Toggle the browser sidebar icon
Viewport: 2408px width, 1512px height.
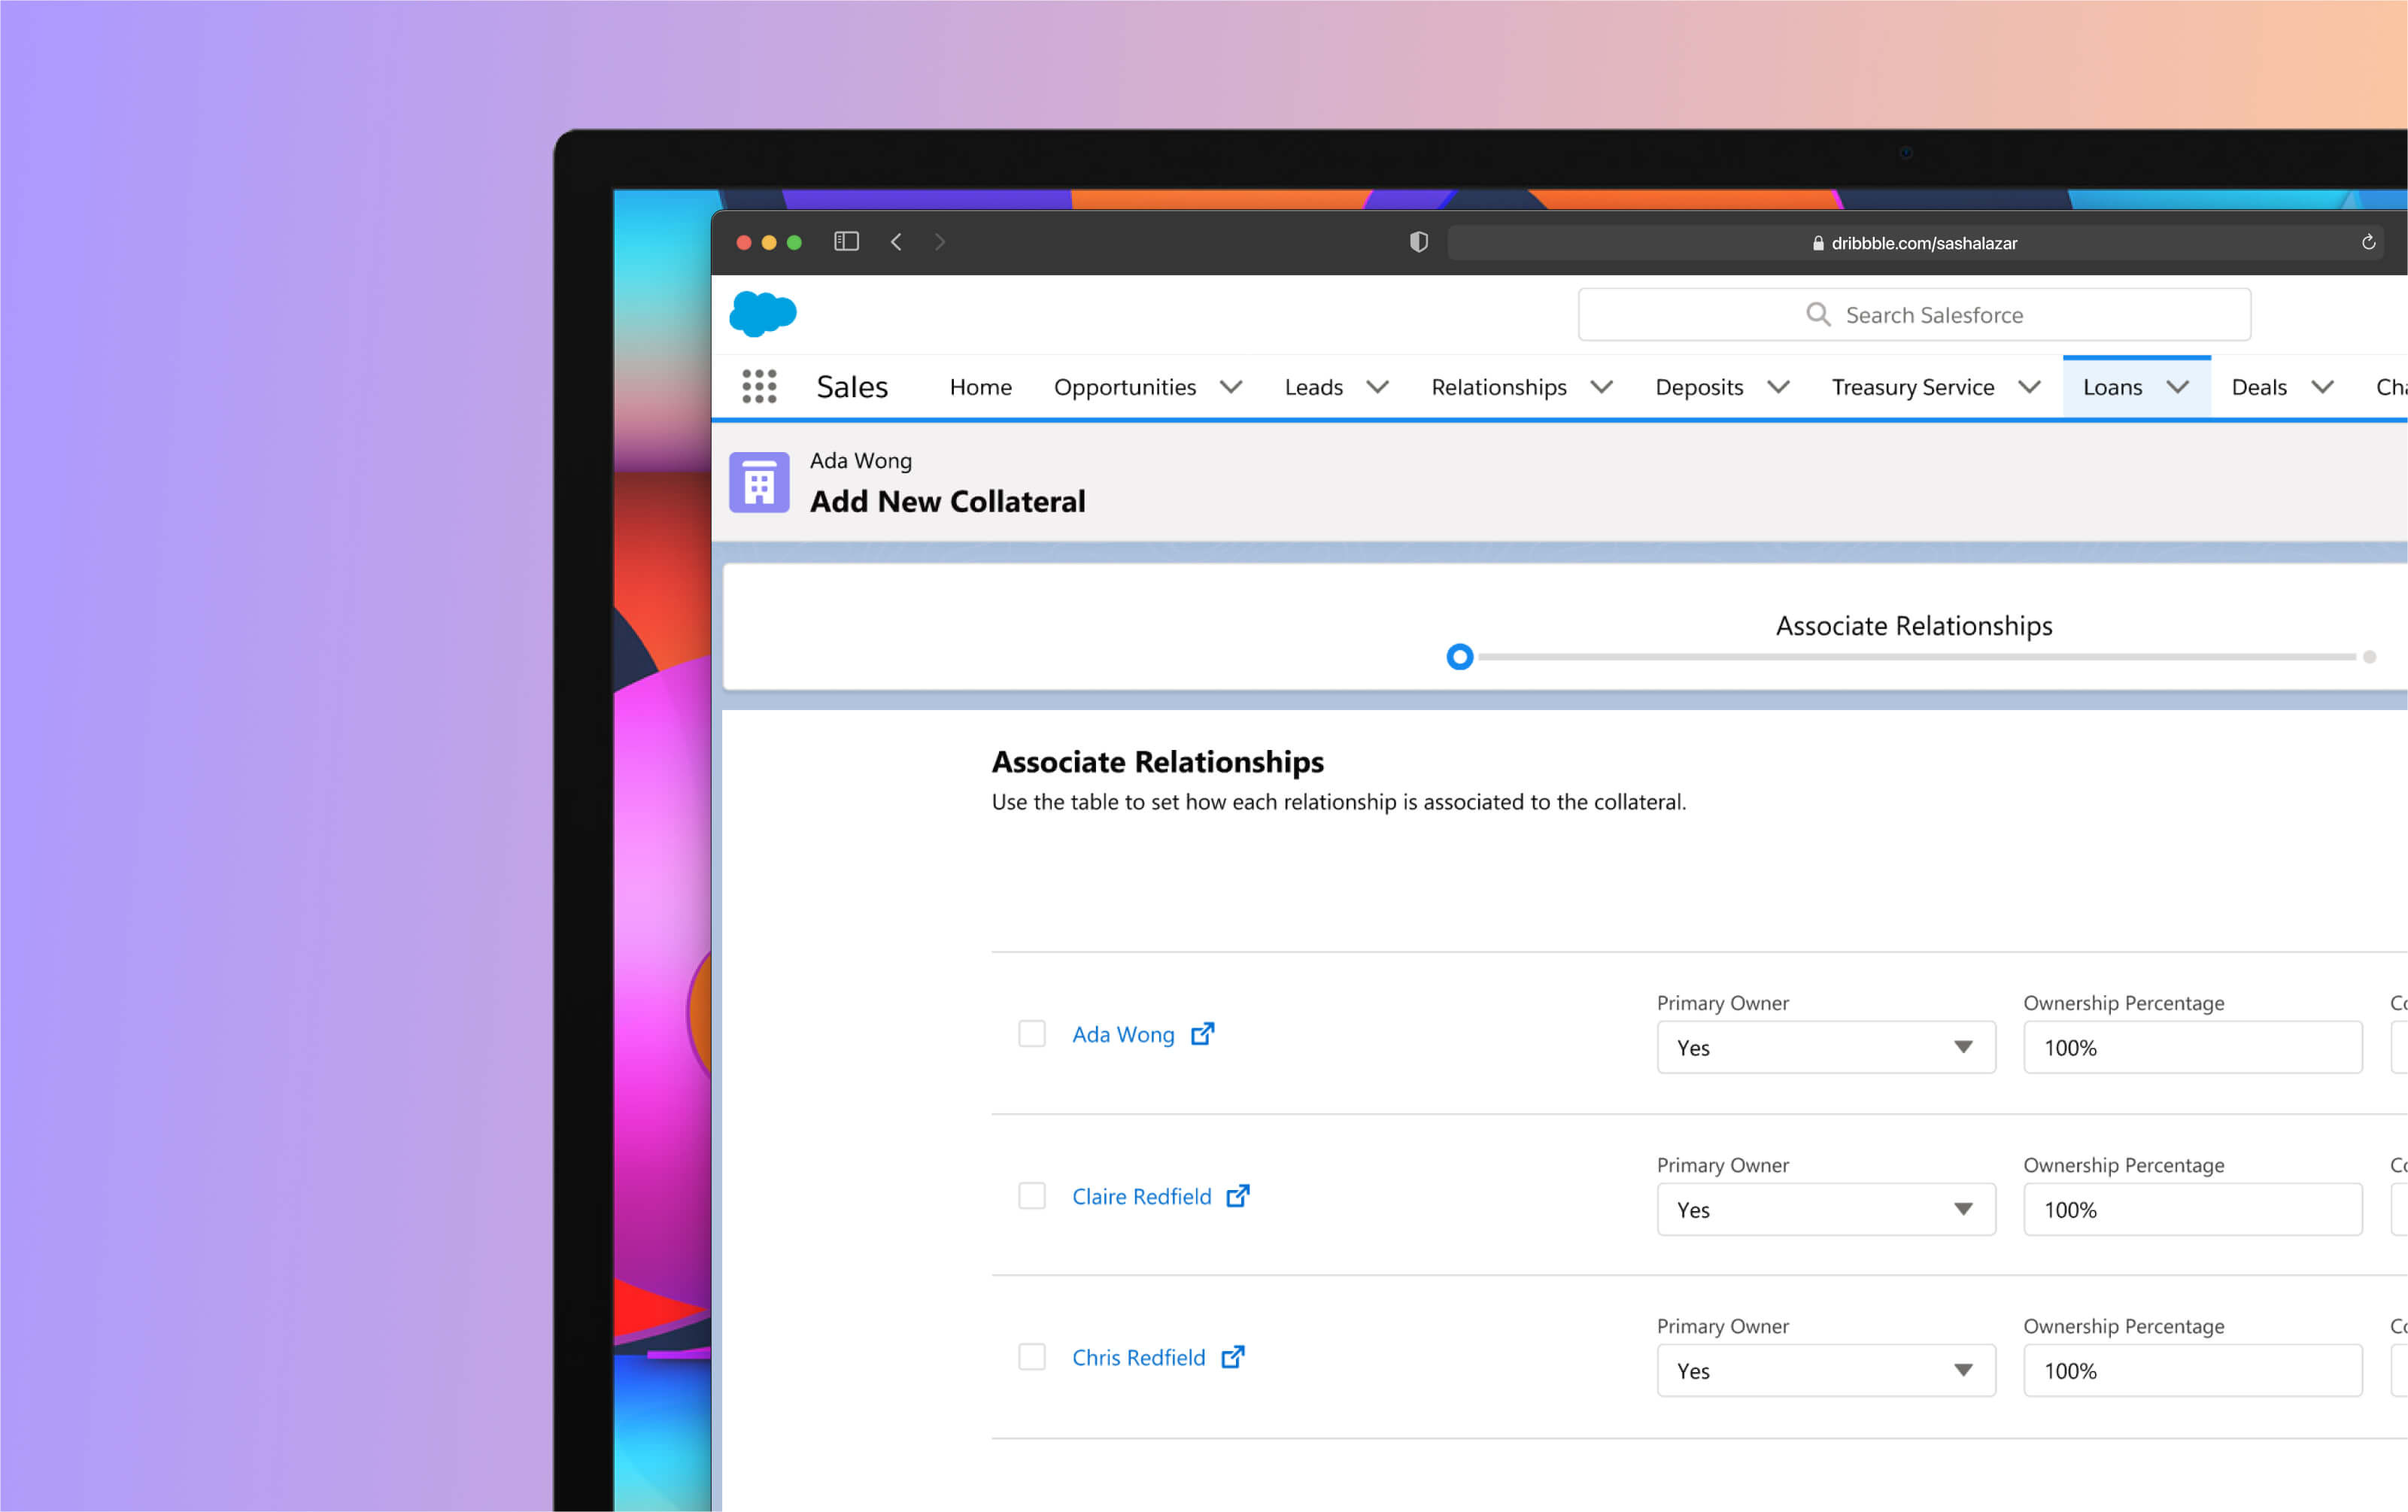click(x=846, y=242)
